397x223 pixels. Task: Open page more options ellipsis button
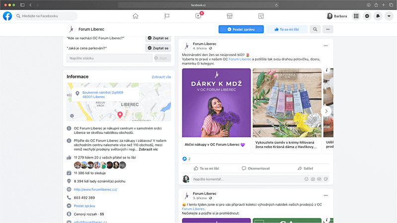coord(328,29)
